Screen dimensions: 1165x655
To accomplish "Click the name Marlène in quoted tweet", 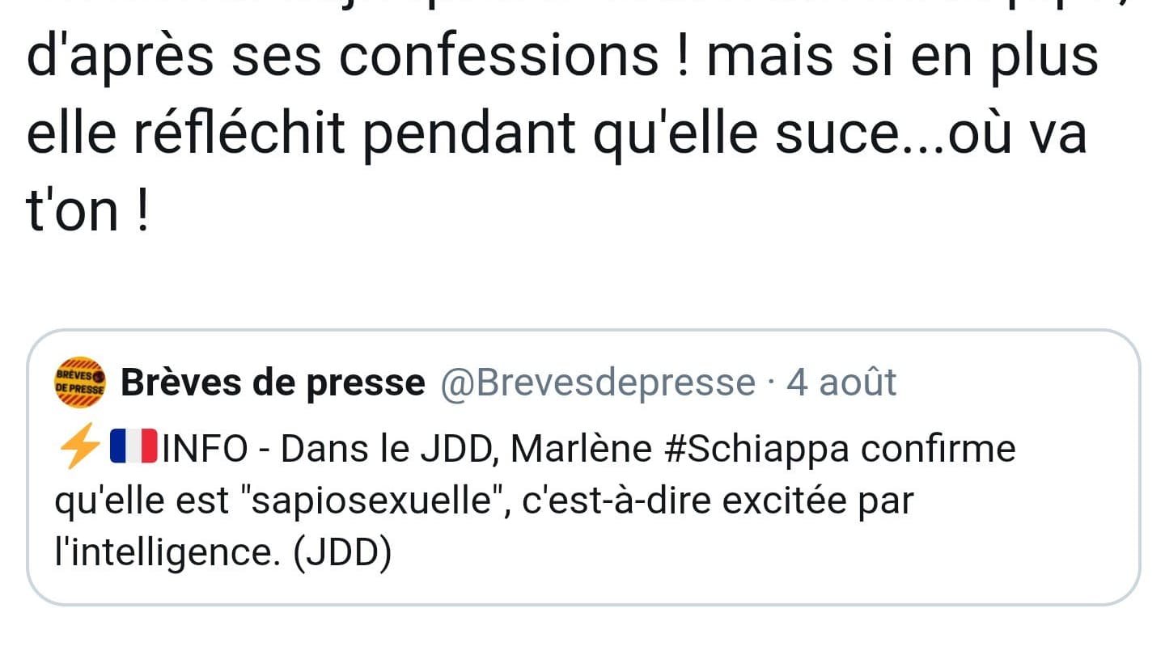I will (581, 450).
